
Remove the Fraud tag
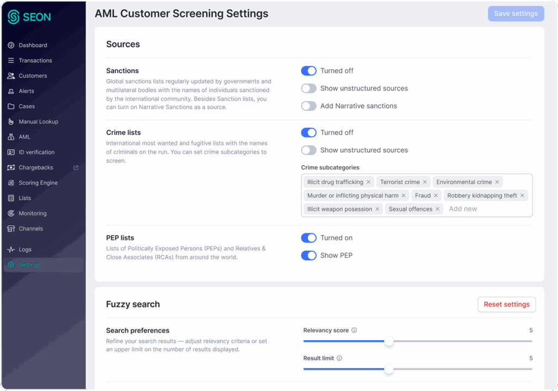coord(436,195)
